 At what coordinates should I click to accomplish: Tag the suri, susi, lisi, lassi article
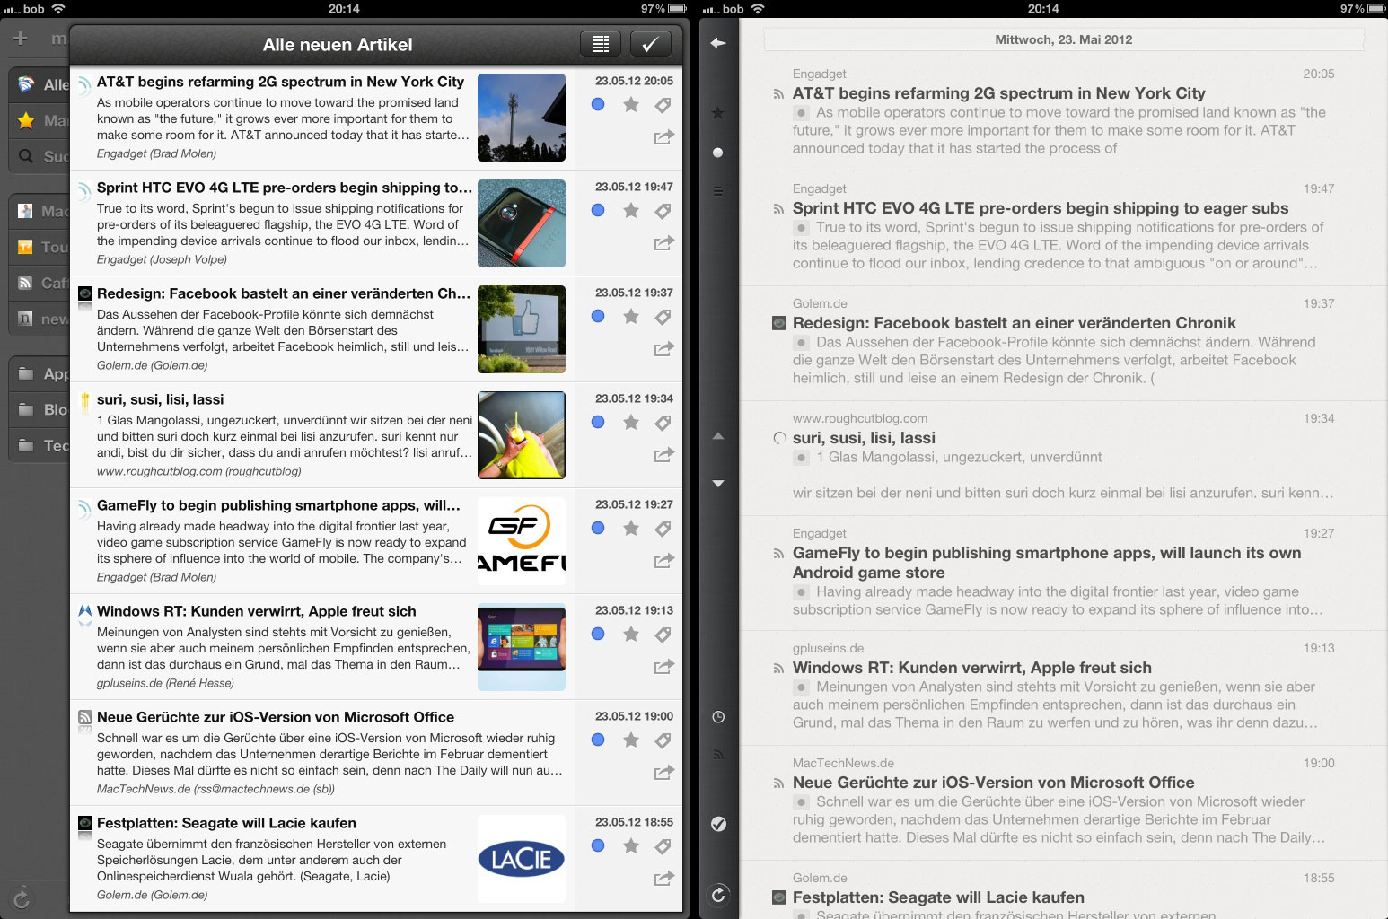pyautogui.click(x=663, y=423)
